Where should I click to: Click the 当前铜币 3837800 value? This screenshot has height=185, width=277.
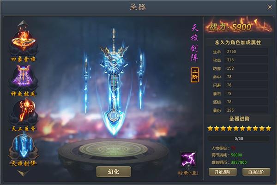point(239,162)
